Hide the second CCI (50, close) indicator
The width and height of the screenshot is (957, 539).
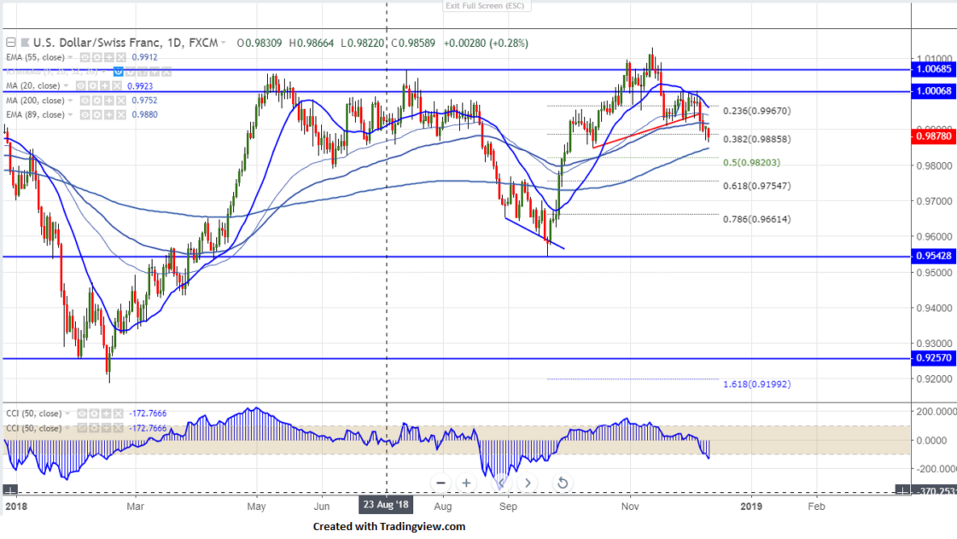click(x=82, y=428)
